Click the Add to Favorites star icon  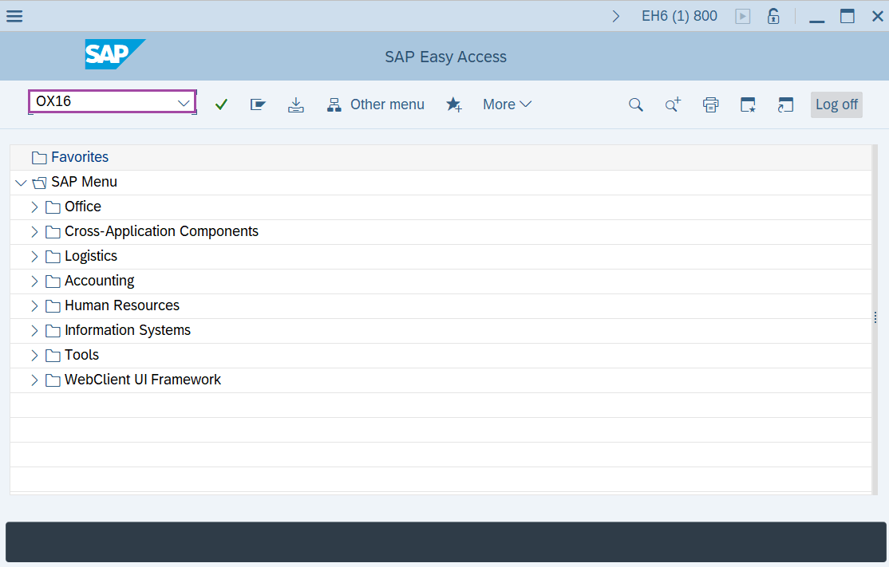click(454, 104)
